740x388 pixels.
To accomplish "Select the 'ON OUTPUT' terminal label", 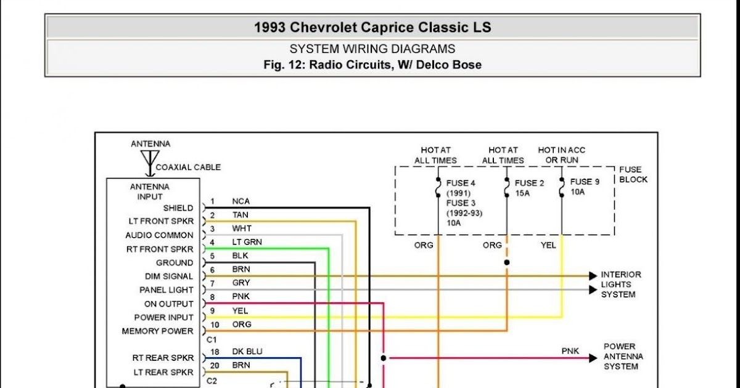I will 169,304.
